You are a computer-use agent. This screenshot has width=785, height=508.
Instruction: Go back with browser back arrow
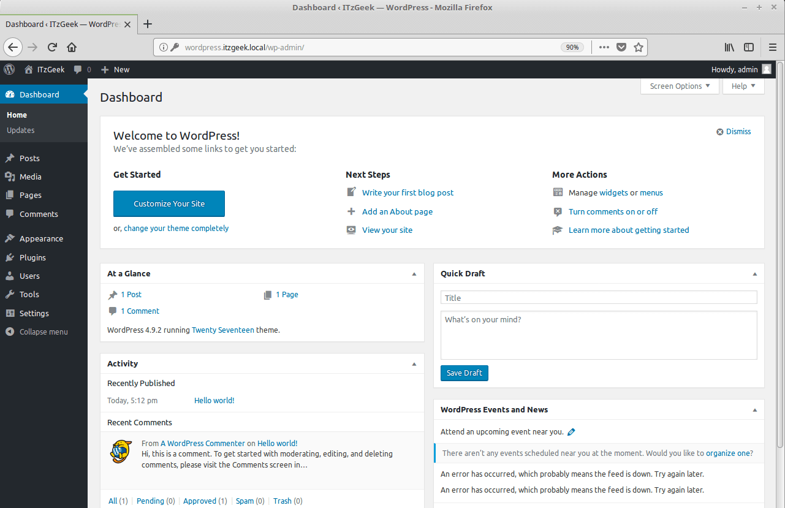tap(13, 47)
